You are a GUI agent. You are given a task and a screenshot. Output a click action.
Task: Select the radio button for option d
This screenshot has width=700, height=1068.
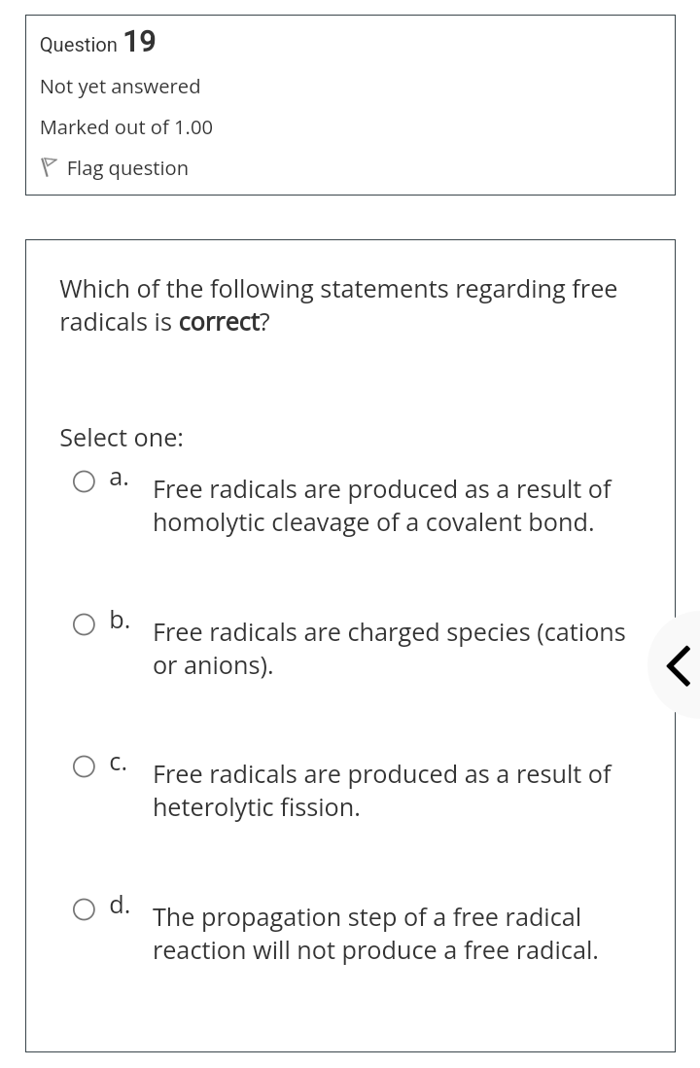[84, 909]
